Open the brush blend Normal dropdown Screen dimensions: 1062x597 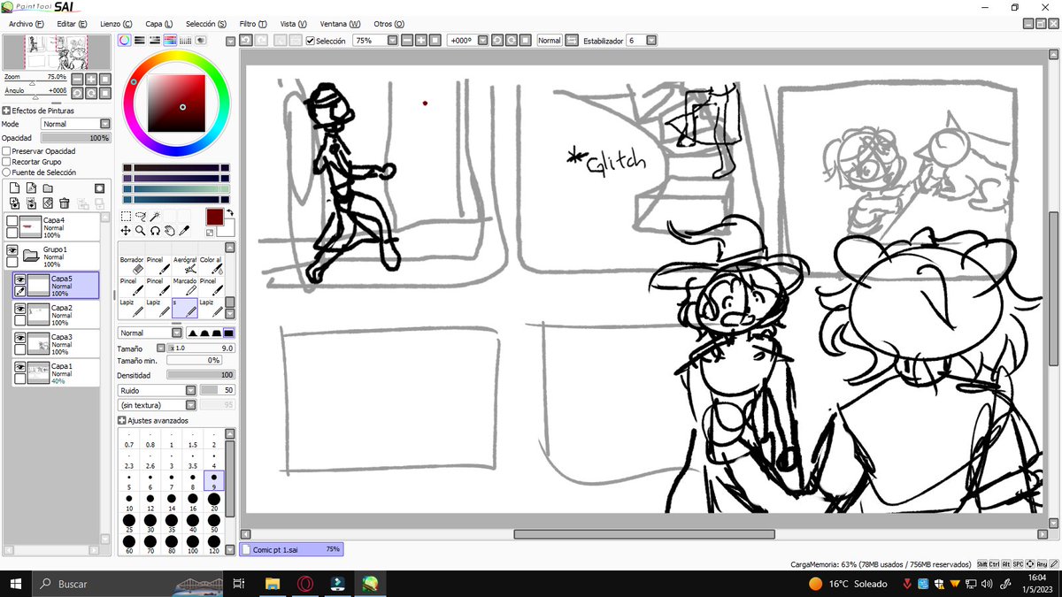(150, 333)
